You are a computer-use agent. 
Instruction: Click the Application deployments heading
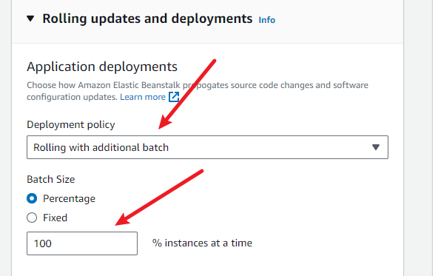(x=102, y=67)
